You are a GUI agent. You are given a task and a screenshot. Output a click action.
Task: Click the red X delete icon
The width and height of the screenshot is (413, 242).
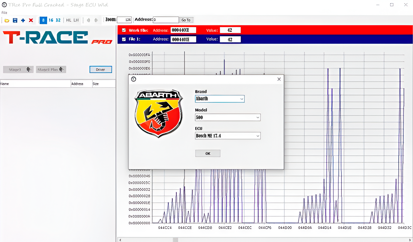[x=31, y=20]
